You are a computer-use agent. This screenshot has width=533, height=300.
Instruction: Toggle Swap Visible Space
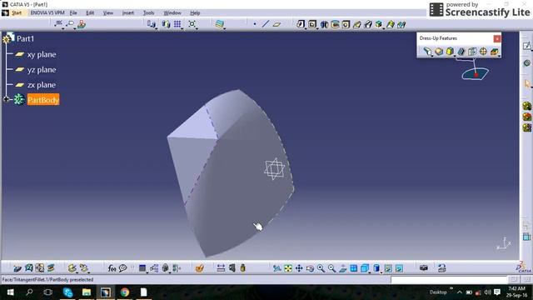tap(399, 268)
